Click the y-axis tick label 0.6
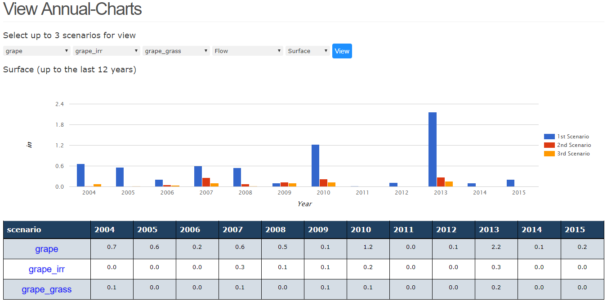Viewport: 607px width, 301px height. [59, 166]
